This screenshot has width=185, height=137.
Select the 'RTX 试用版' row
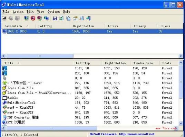90,122
